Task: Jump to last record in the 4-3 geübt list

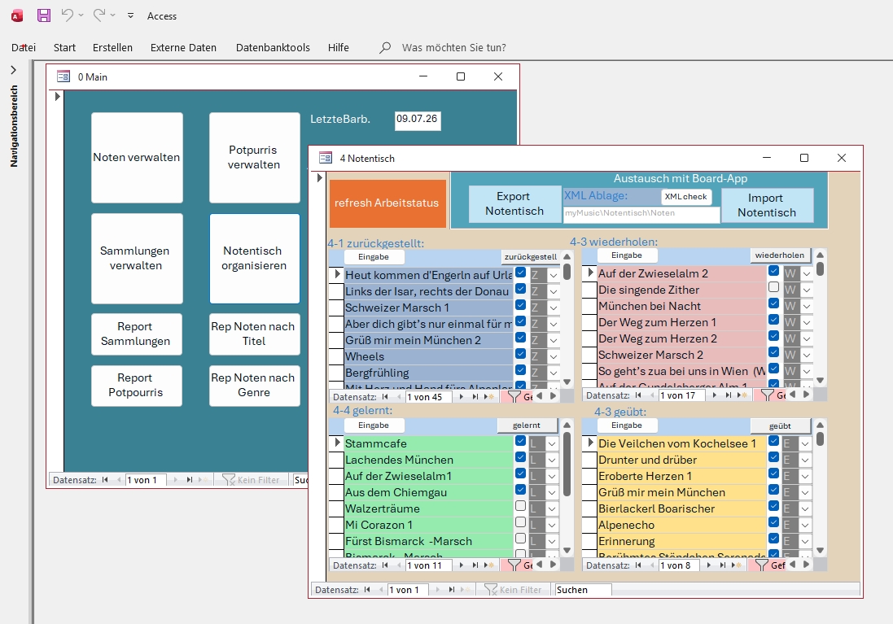Action: [723, 565]
